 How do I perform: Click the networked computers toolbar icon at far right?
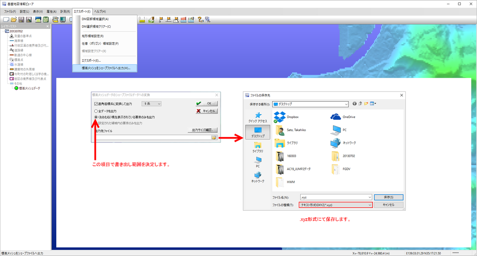tap(208, 20)
